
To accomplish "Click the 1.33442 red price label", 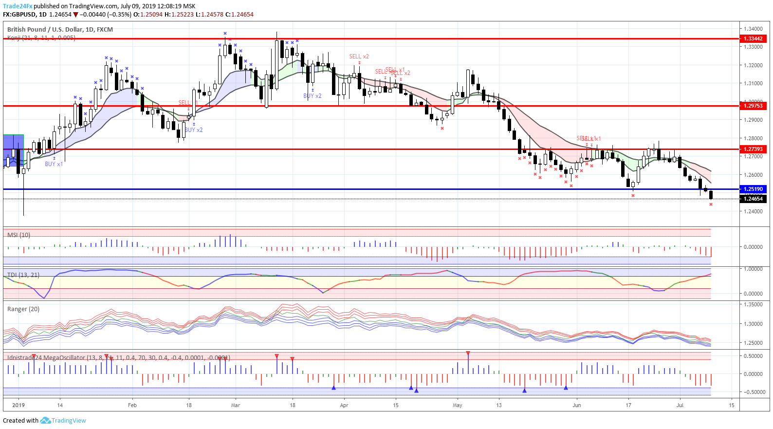I will point(753,38).
